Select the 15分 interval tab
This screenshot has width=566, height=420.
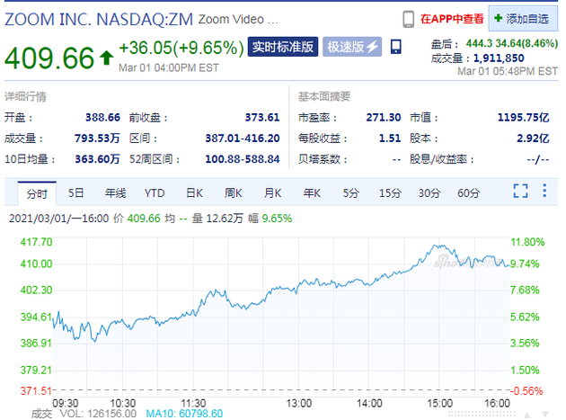390,193
